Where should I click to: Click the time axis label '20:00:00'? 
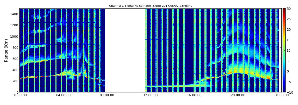[238, 95]
